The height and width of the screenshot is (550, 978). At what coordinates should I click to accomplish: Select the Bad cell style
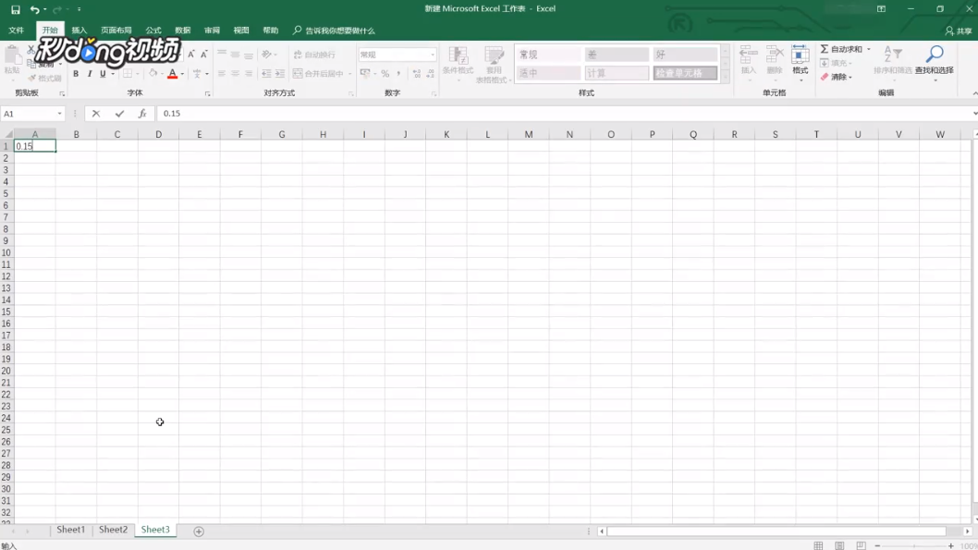617,55
